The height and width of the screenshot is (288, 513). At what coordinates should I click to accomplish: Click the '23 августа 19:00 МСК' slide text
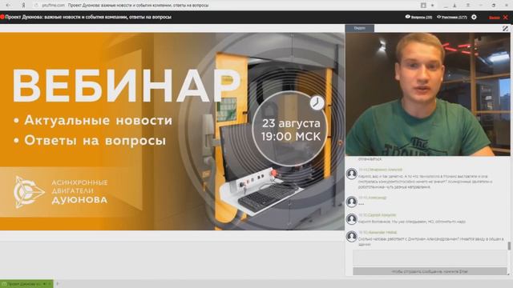pyautogui.click(x=291, y=130)
